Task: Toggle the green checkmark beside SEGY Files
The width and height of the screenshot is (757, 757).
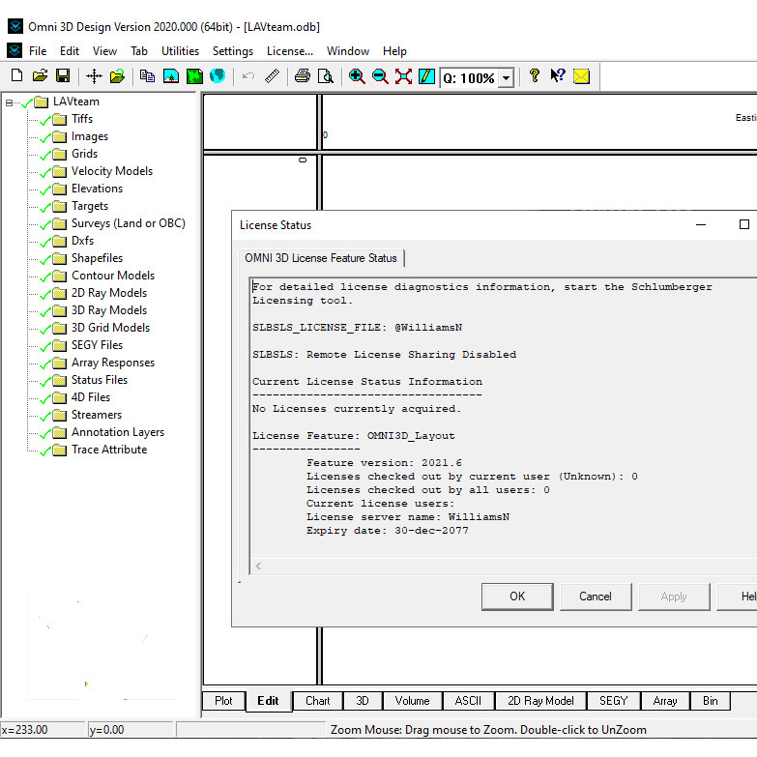Action: tap(44, 346)
